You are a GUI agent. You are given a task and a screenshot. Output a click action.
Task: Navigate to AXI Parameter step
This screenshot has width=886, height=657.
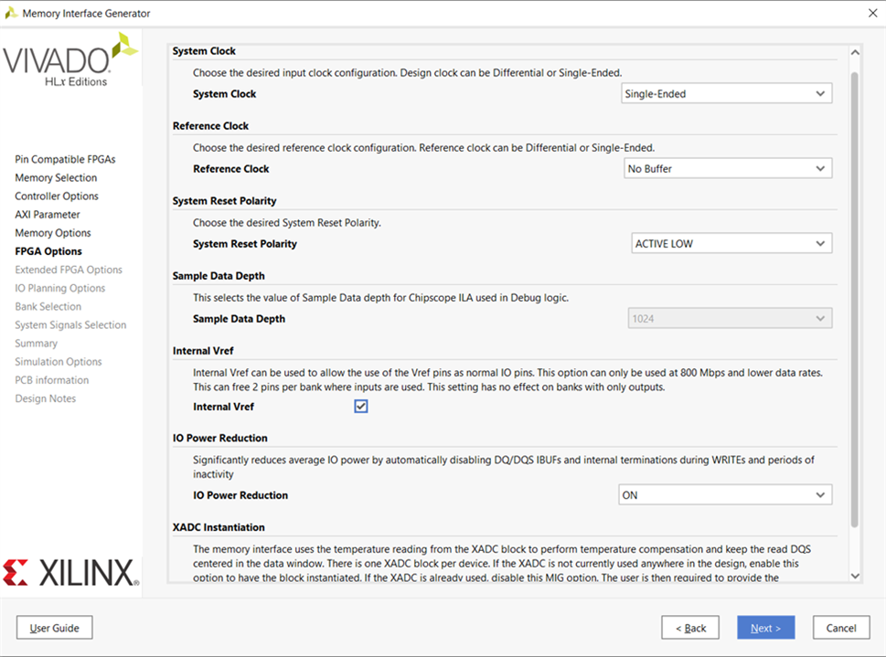[48, 215]
